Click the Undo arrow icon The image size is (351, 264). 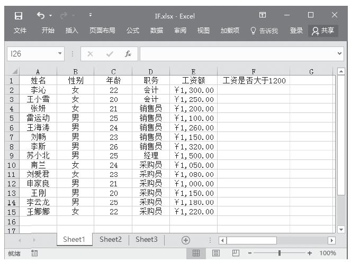(41, 15)
